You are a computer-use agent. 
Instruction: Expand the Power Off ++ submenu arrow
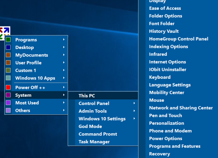click(x=64, y=87)
